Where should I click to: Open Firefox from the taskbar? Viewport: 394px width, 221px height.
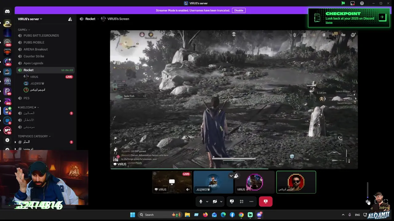tap(205, 215)
